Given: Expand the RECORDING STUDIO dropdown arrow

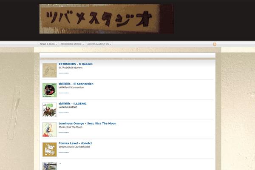Looking at the screenshot, I should (83, 44).
